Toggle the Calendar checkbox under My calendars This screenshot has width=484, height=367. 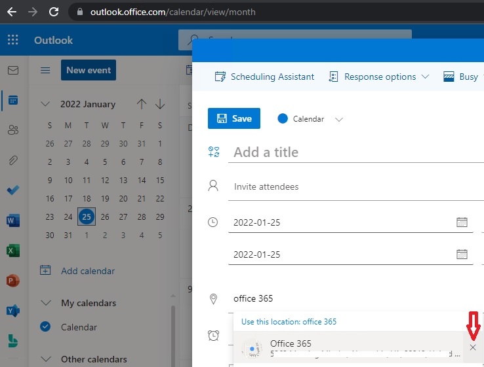point(45,326)
